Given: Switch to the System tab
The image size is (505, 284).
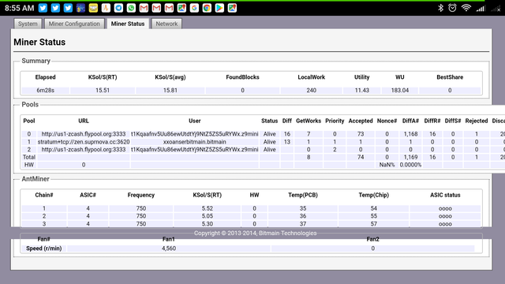Looking at the screenshot, I should (28, 24).
